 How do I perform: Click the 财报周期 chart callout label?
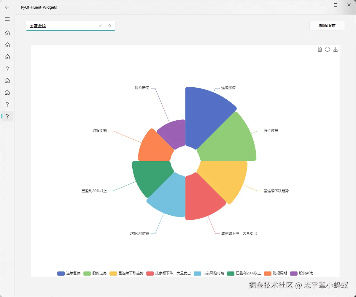point(99,131)
